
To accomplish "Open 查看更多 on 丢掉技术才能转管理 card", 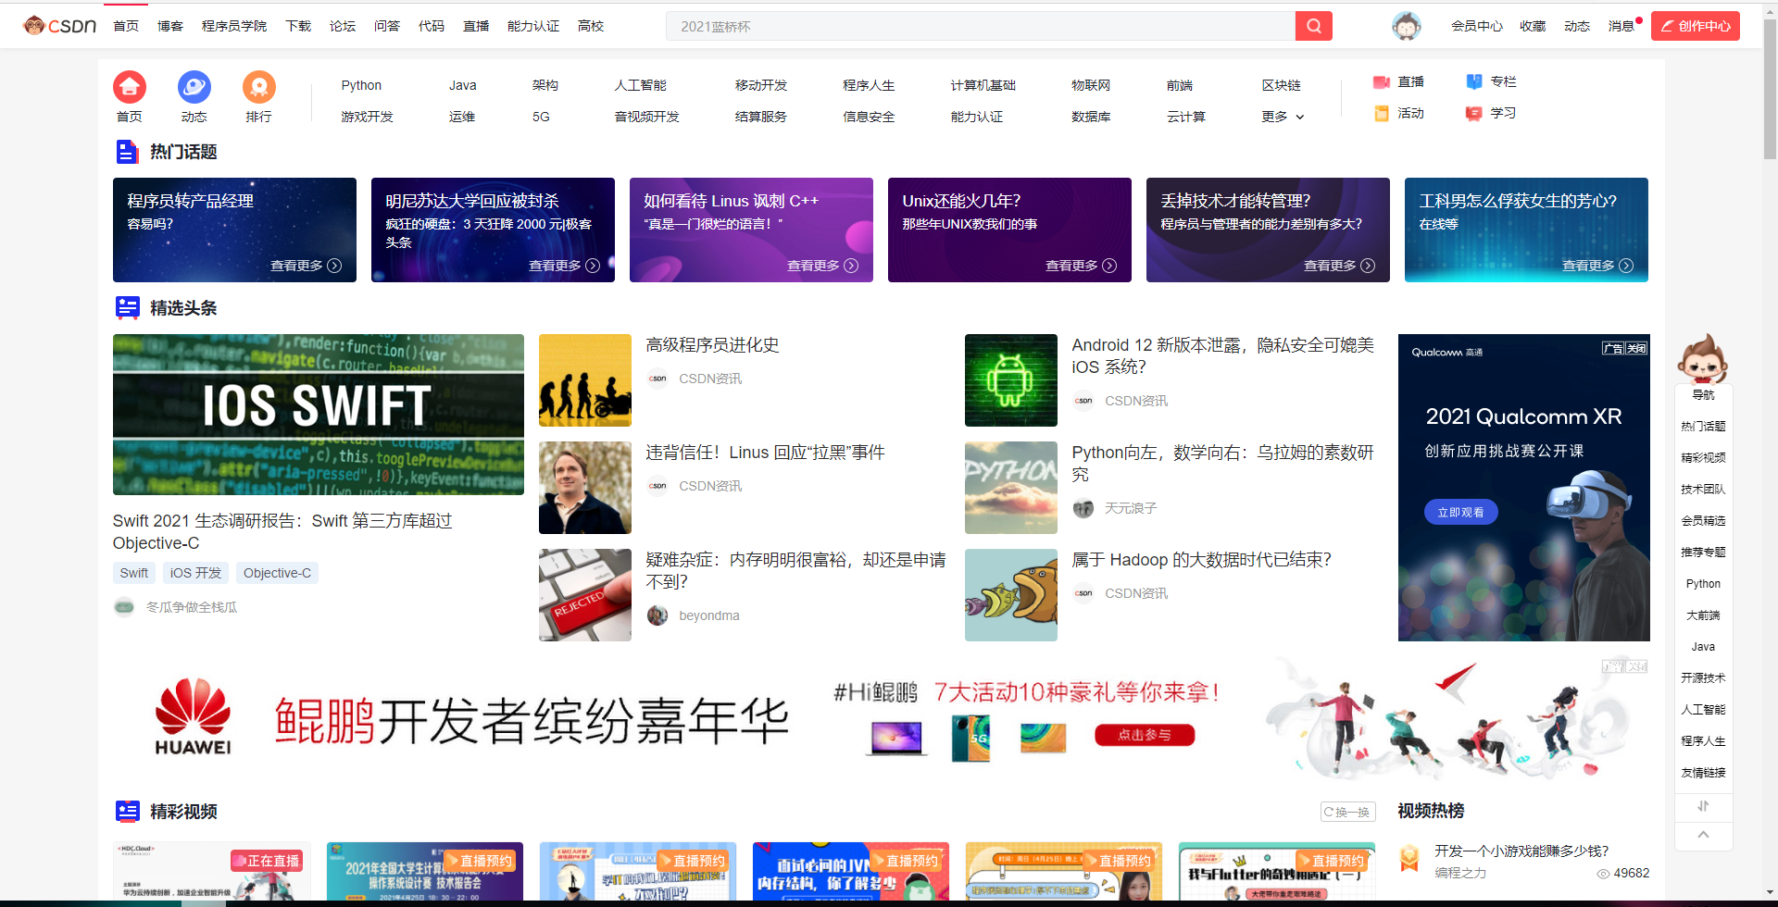I will pyautogui.click(x=1339, y=266).
